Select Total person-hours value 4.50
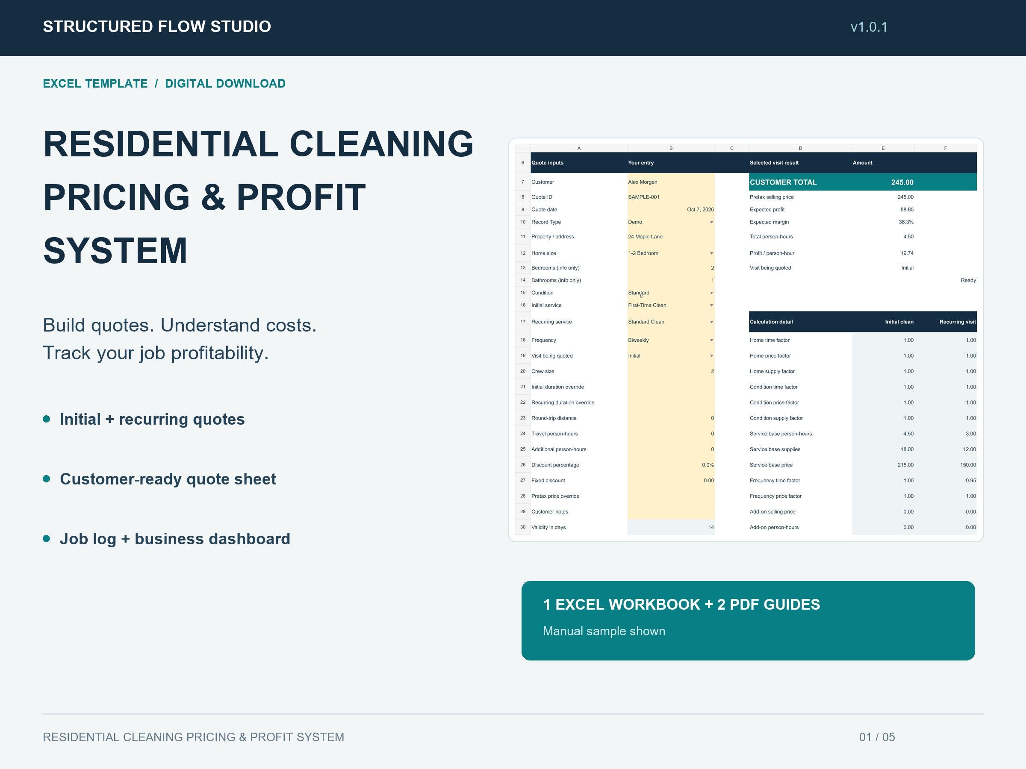The height and width of the screenshot is (769, 1026). click(x=908, y=237)
